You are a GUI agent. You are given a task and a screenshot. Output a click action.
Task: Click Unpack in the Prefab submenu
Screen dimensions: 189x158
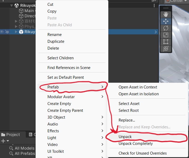[125, 137]
